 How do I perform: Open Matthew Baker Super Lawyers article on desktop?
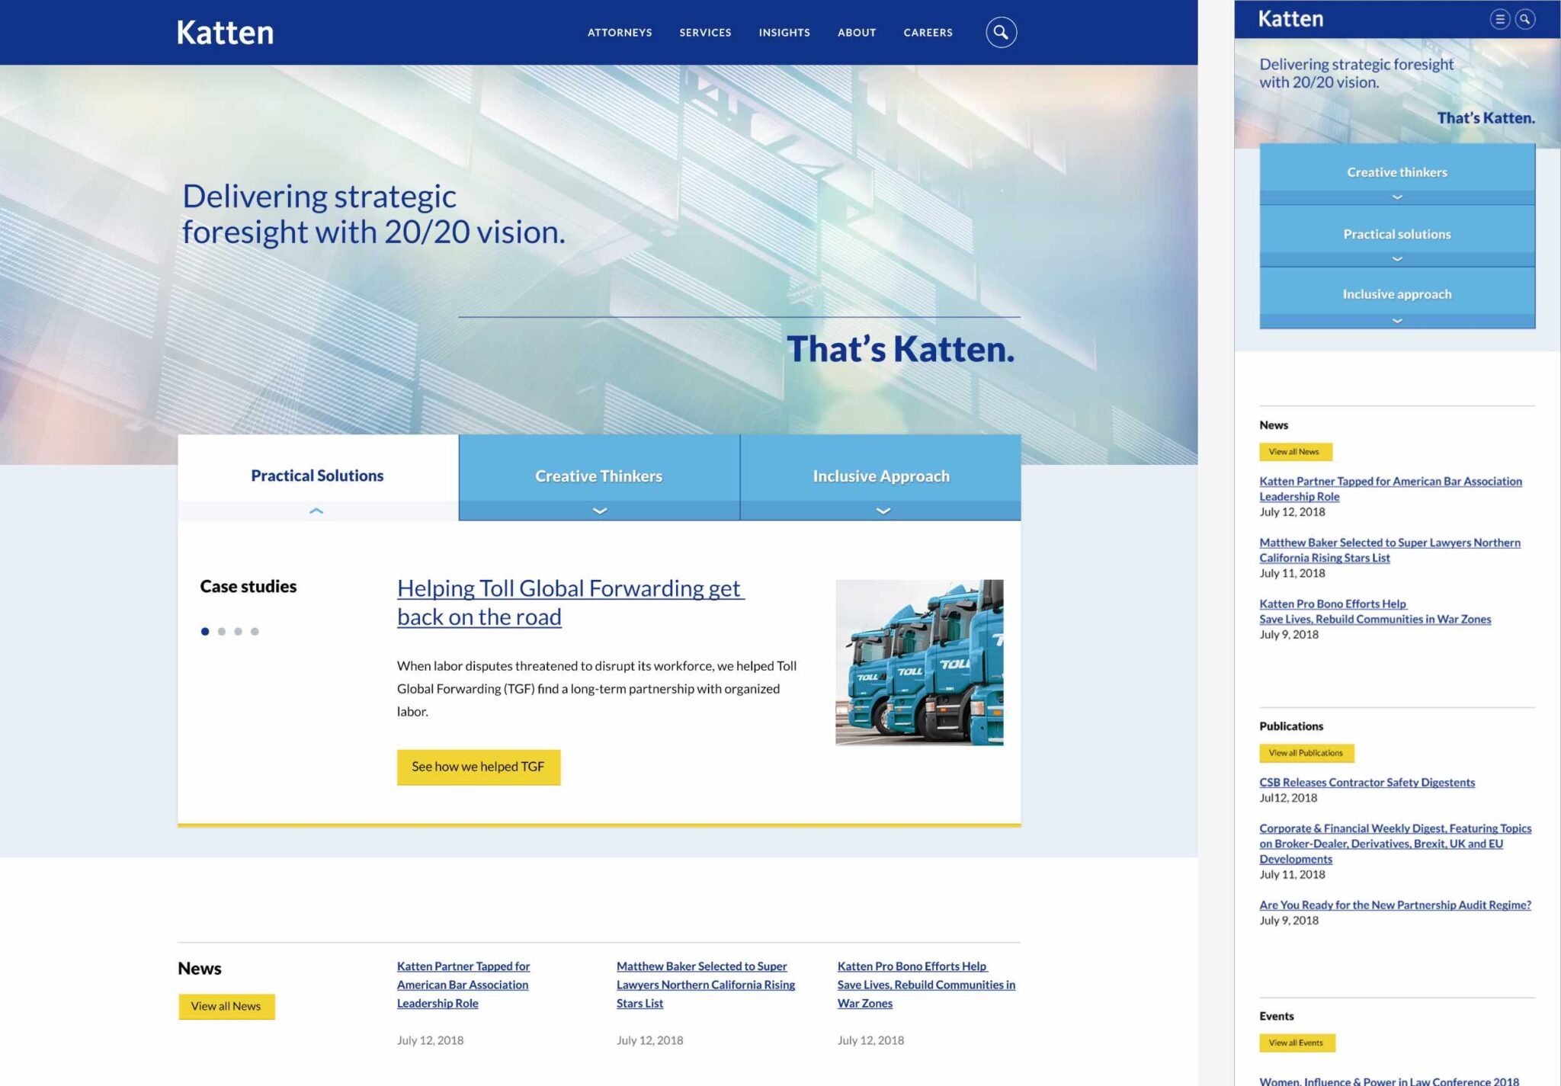click(x=706, y=985)
